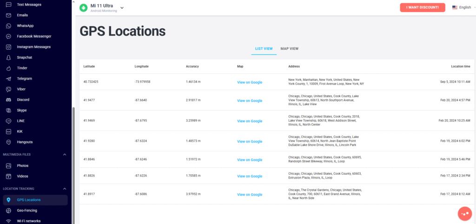Click the WhatsApp icon in sidebar
476x224 pixels.
point(8,26)
